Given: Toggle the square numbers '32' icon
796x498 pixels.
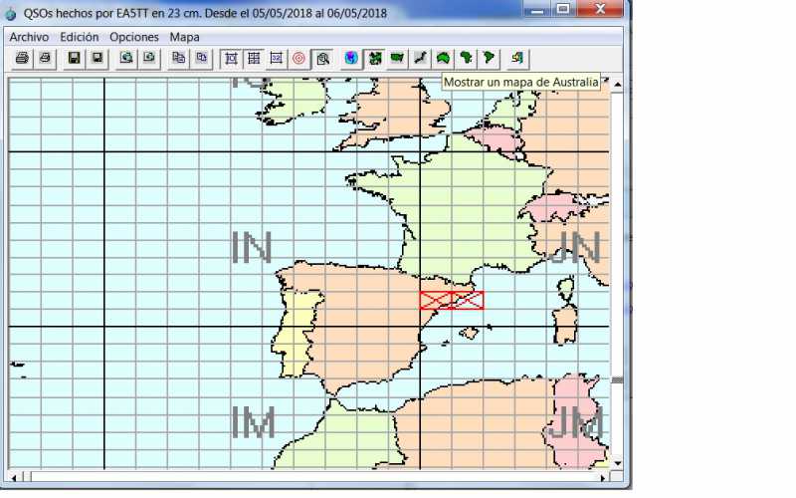Looking at the screenshot, I should 277,59.
